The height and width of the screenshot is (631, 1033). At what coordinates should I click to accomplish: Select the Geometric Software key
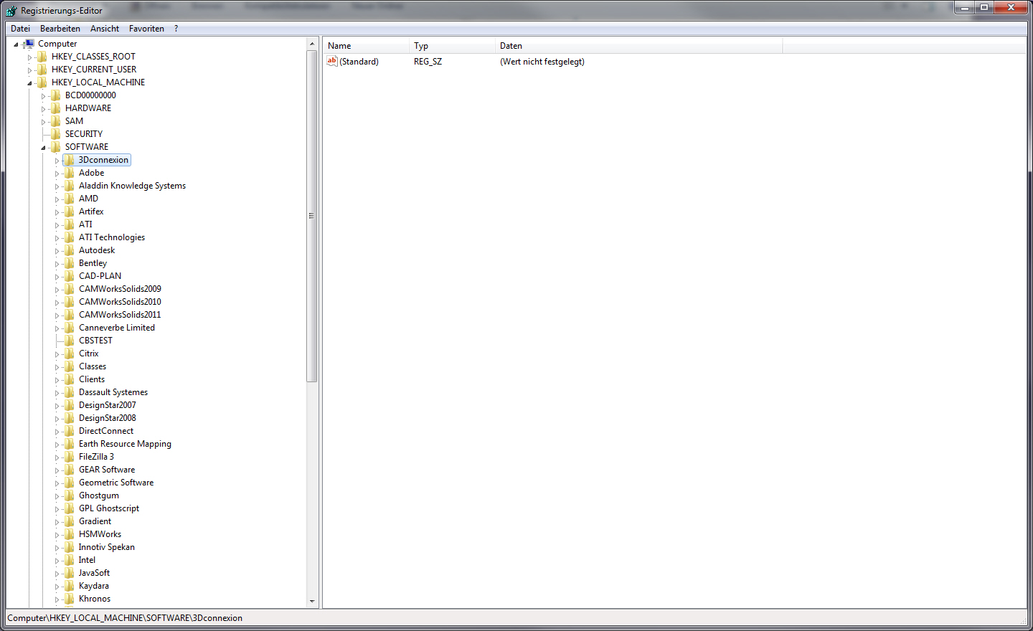pos(116,483)
